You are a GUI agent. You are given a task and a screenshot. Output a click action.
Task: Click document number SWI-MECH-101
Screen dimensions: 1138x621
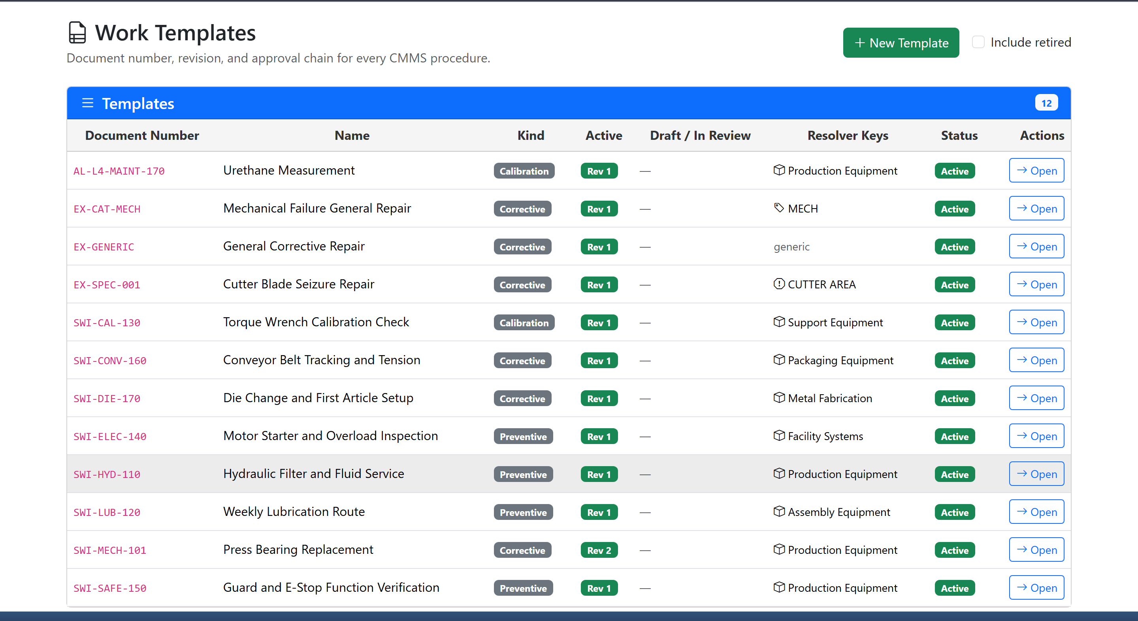coord(110,550)
